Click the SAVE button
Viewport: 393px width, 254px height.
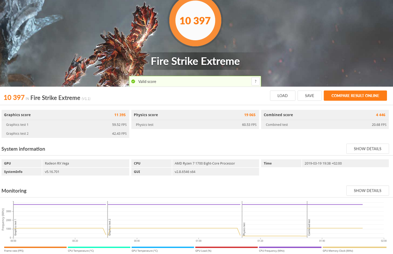[310, 96]
